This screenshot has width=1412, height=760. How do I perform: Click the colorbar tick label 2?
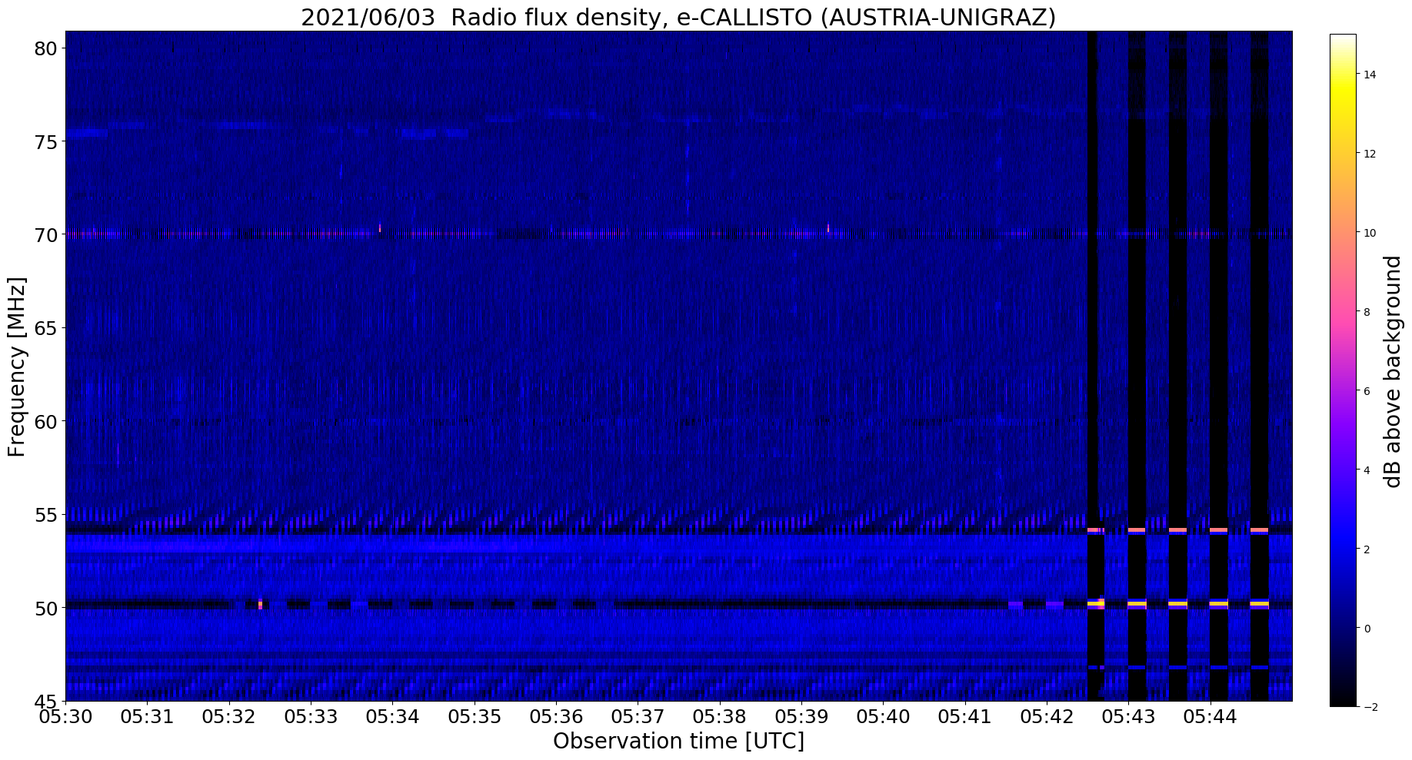1367,549
